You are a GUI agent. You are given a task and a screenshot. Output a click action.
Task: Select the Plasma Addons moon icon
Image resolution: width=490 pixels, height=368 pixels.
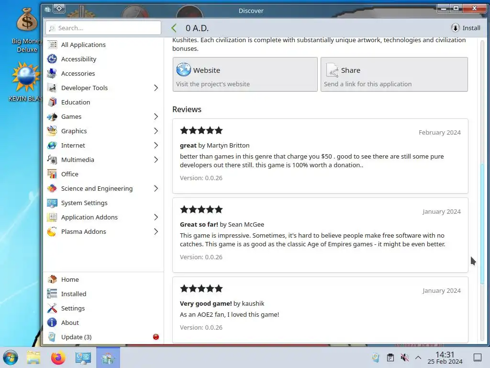point(52,232)
